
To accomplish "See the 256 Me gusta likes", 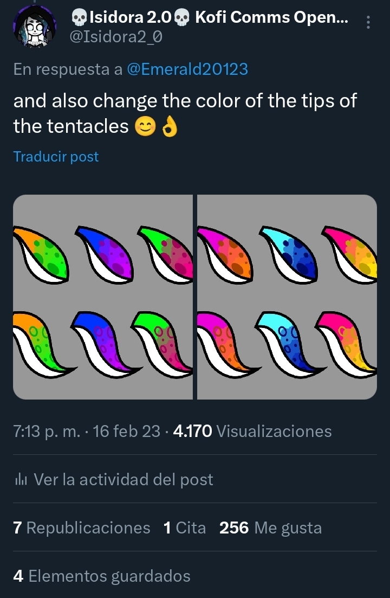I will click(270, 528).
